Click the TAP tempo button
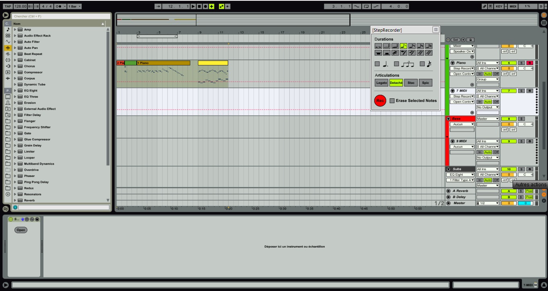Viewport: 548px width, 291px height. [7, 6]
